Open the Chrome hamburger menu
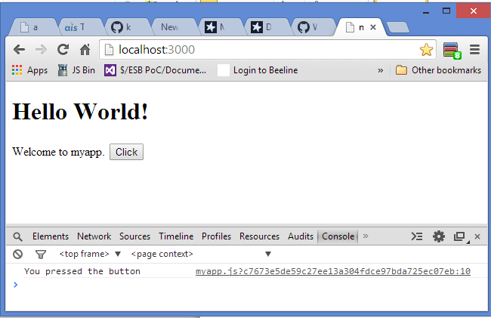Image resolution: width=491 pixels, height=318 pixels. point(475,50)
